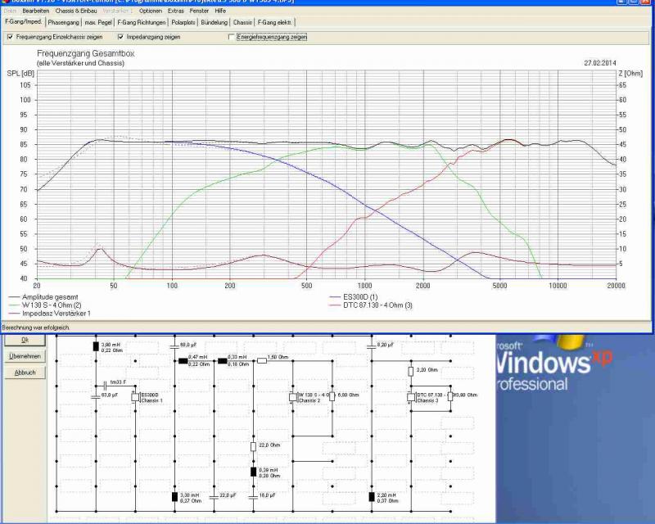Expand the Extras menu
Image resolution: width=655 pixels, height=524 pixels.
(x=175, y=11)
